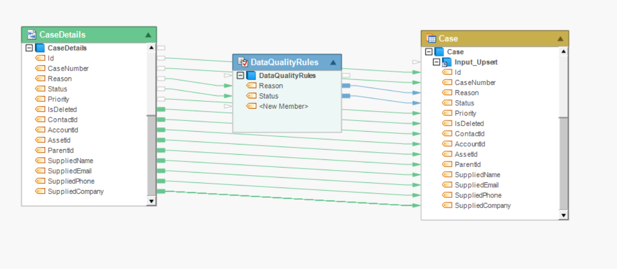This screenshot has width=617, height=269.
Task: Click the blue output port of the Status field
Action: click(346, 96)
